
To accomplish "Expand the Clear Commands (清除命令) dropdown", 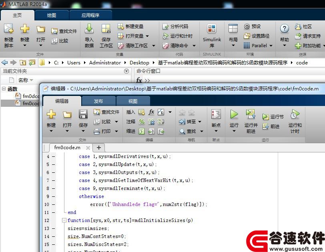I will 194,46.
